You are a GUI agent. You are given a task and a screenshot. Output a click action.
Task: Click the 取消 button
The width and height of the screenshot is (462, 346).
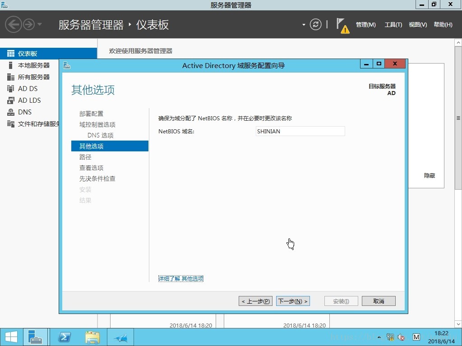point(379,301)
